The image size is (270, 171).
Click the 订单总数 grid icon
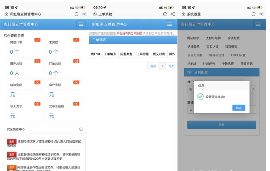(x=76, y=61)
